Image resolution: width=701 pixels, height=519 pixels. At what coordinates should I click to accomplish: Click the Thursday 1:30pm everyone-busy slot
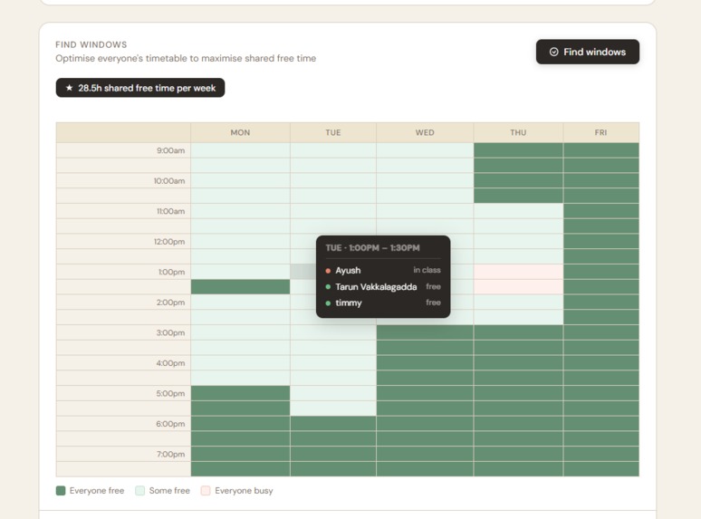pyautogui.click(x=518, y=287)
